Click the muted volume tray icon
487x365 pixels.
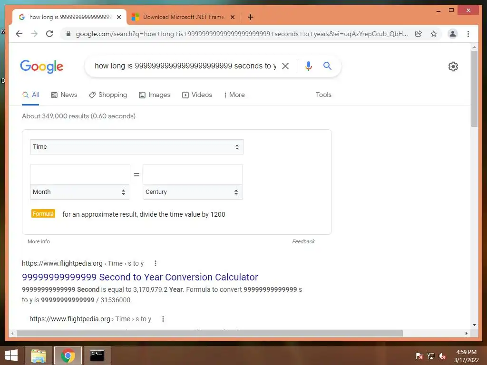click(x=442, y=356)
